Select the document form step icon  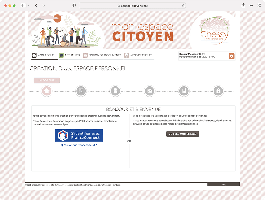[81, 91]
